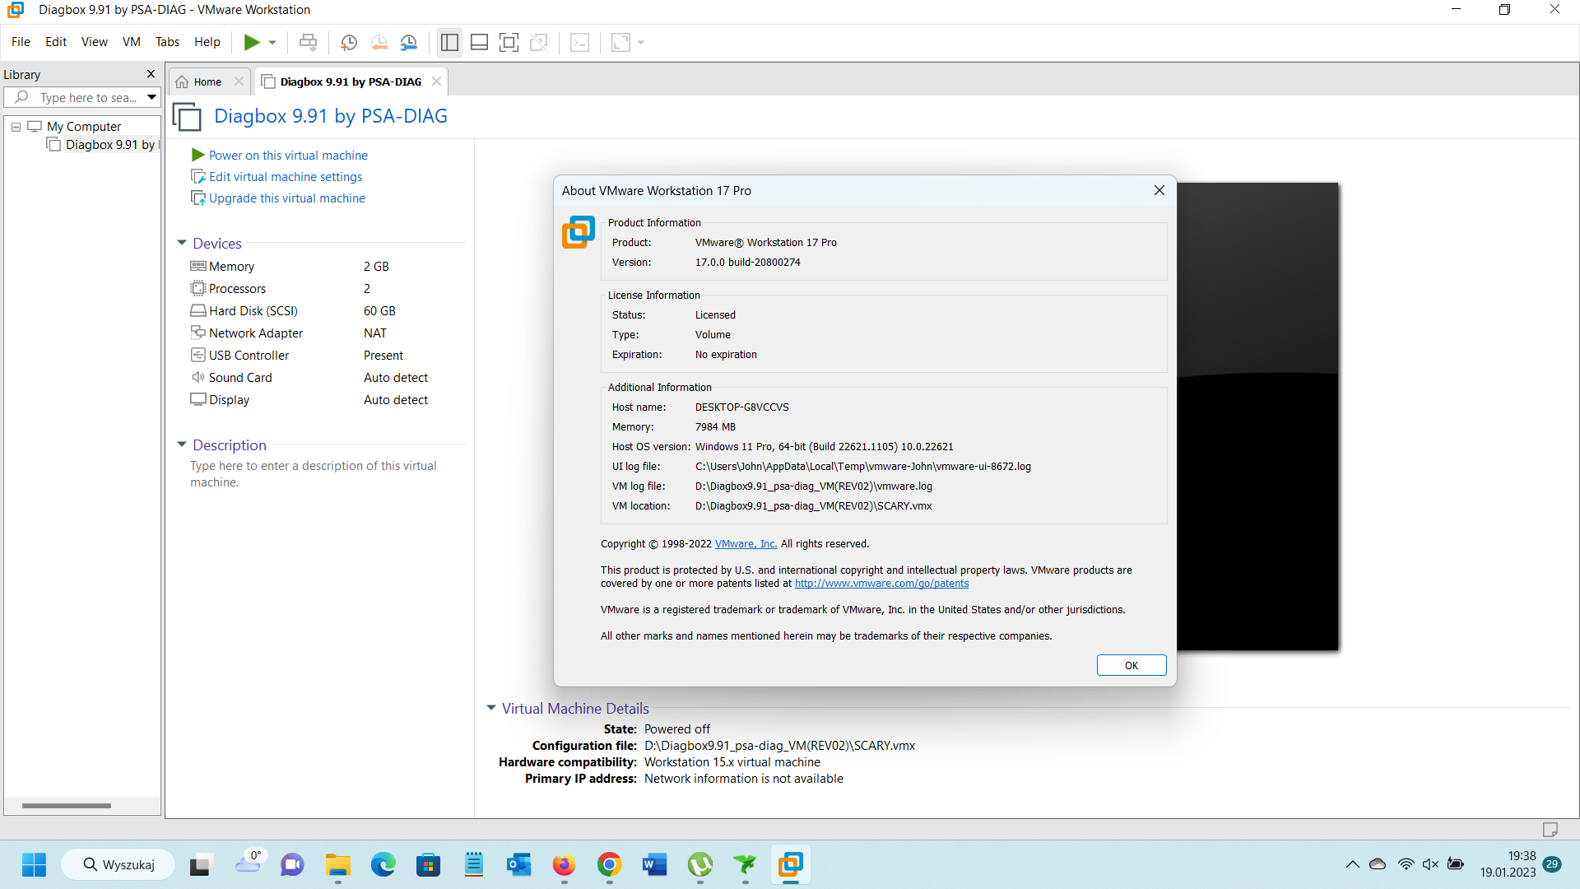Click the Wyszukaj taskbar search box
Viewport: 1580px width, 889px height.
pyautogui.click(x=118, y=865)
